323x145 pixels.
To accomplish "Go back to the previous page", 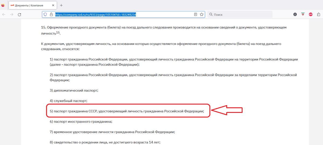I will tap(4, 14).
